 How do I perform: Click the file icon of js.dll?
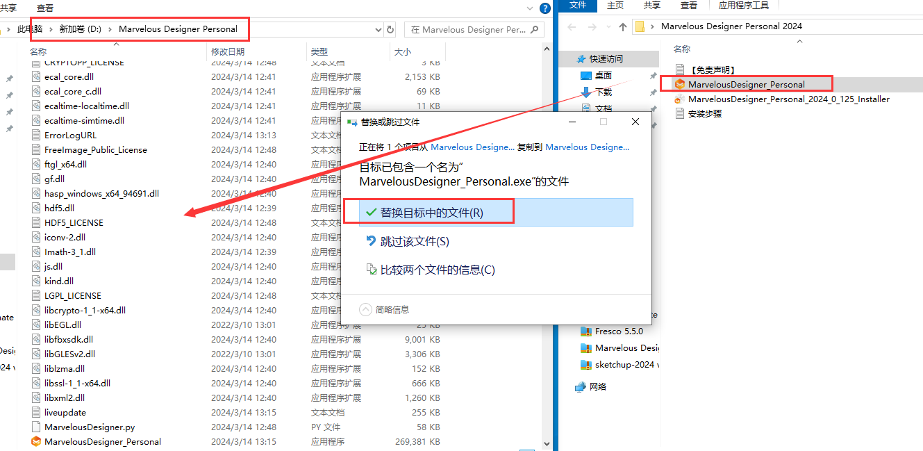click(x=36, y=266)
